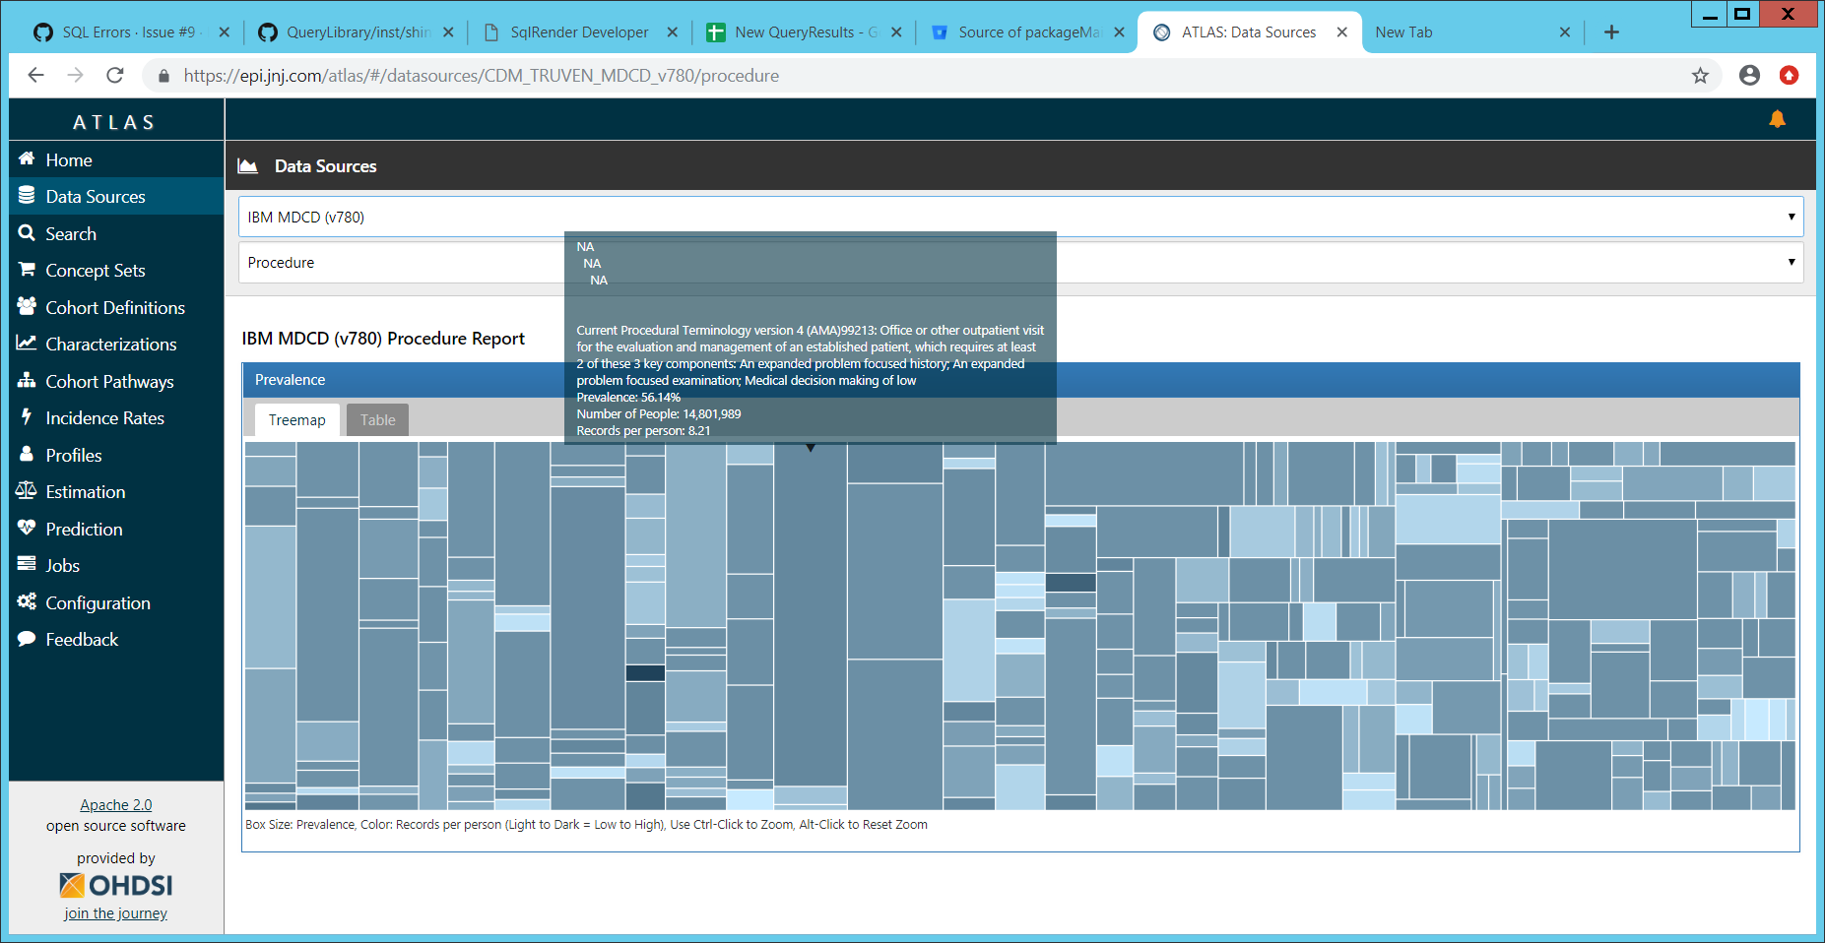
Task: Switch to SqlRender Developer browser tab
Action: (579, 32)
